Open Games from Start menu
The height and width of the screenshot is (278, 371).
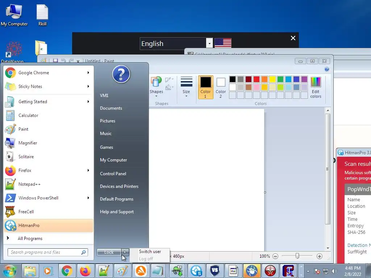[x=107, y=147]
